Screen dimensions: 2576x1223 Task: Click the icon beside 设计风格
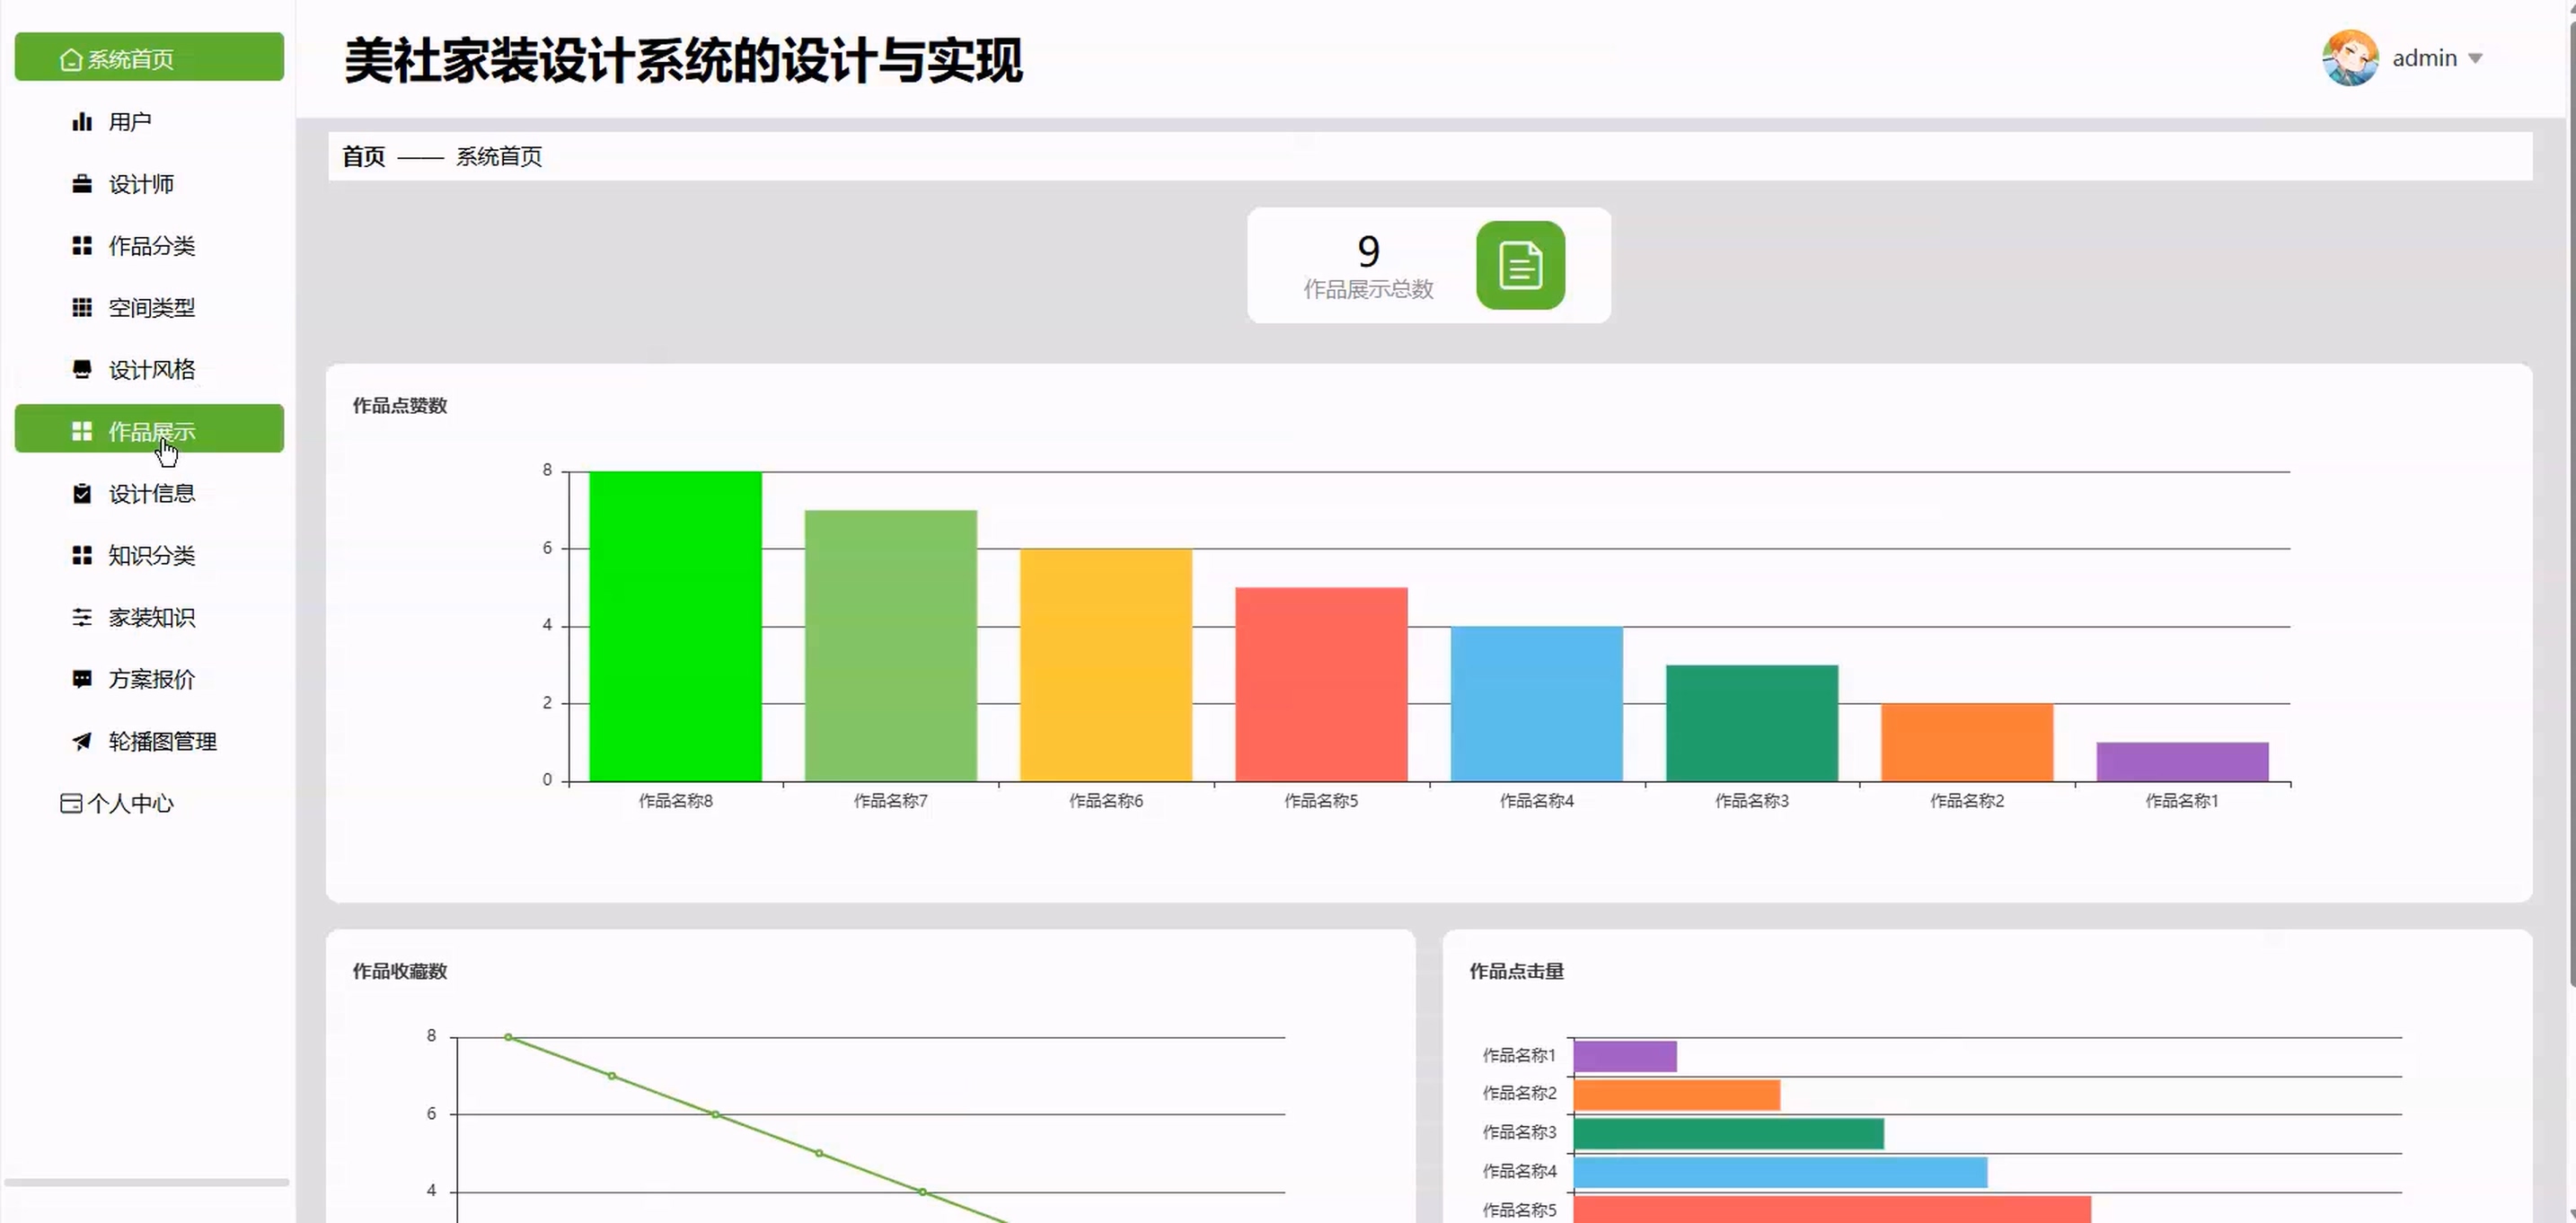point(82,369)
